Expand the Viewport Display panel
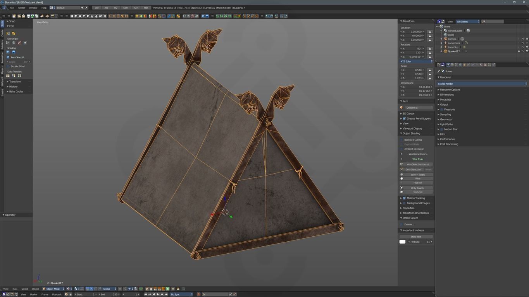 (412, 128)
